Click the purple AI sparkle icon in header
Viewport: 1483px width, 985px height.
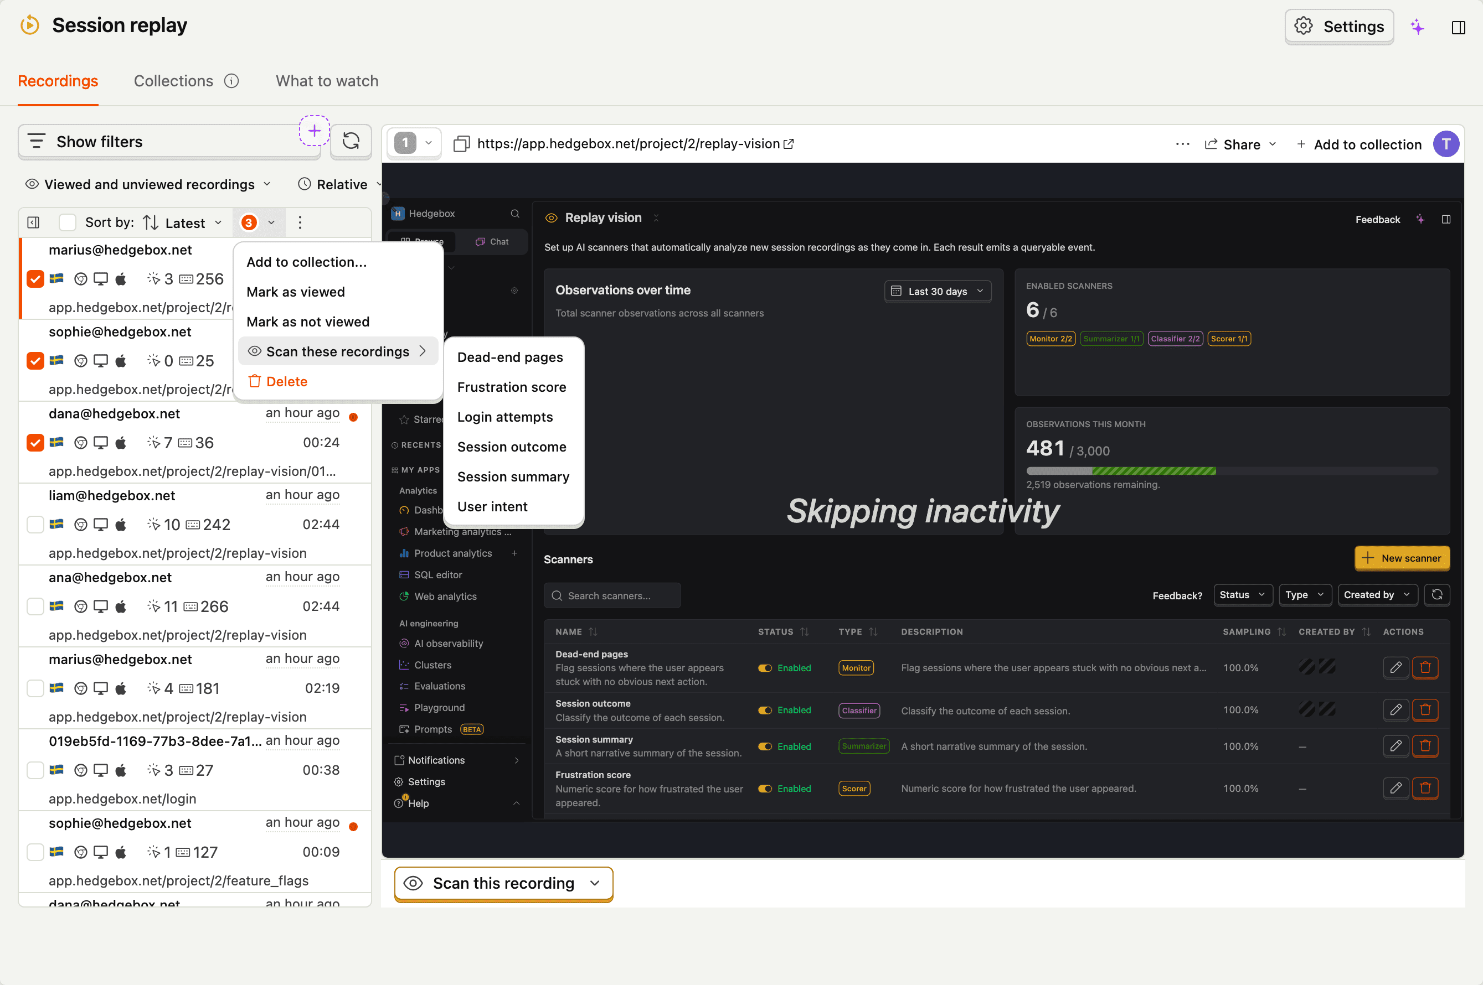[1417, 27]
